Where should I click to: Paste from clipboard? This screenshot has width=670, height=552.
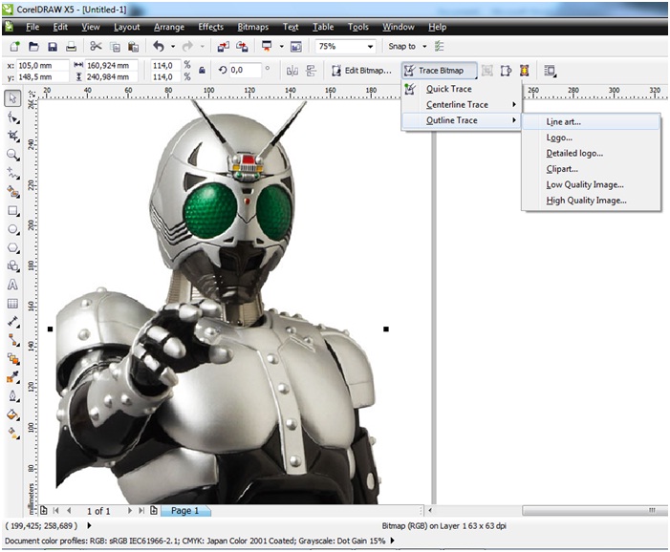pyautogui.click(x=134, y=47)
